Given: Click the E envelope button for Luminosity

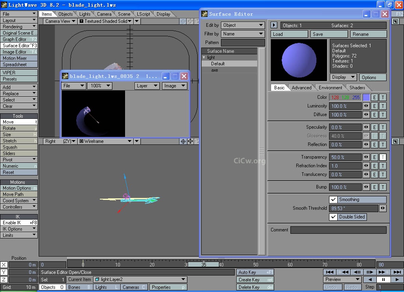Looking at the screenshot, I should 374,106.
